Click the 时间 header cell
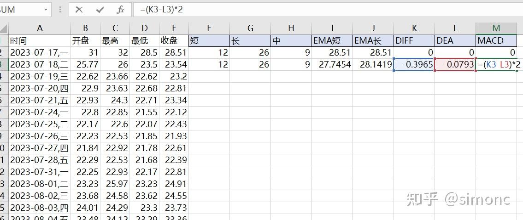The height and width of the screenshot is (220, 523). pos(40,40)
